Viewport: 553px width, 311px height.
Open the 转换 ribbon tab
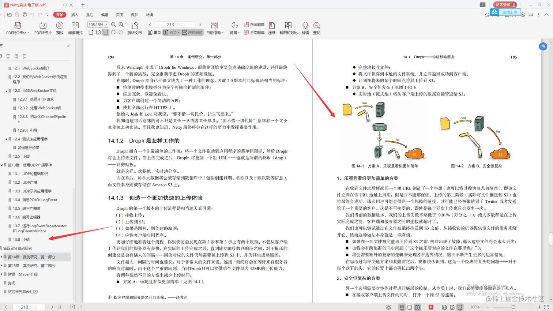[150, 15]
